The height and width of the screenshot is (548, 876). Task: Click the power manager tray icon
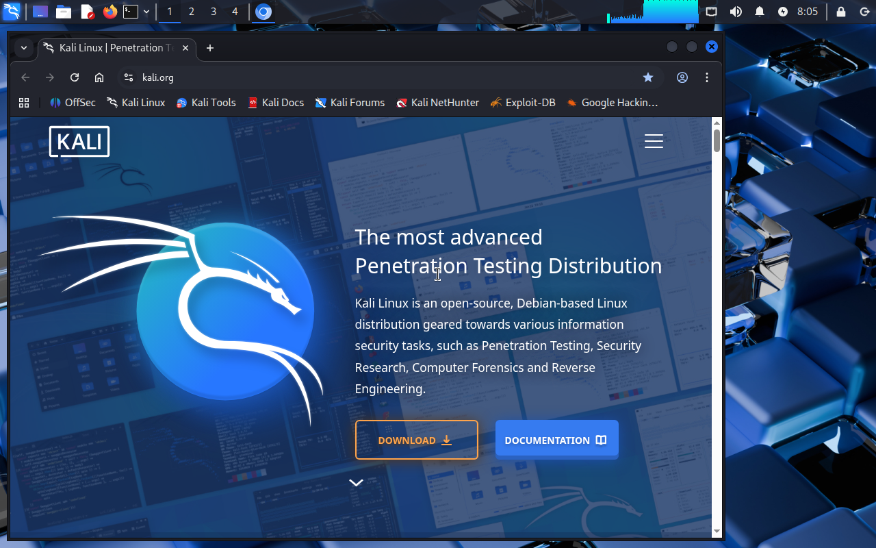(x=783, y=12)
